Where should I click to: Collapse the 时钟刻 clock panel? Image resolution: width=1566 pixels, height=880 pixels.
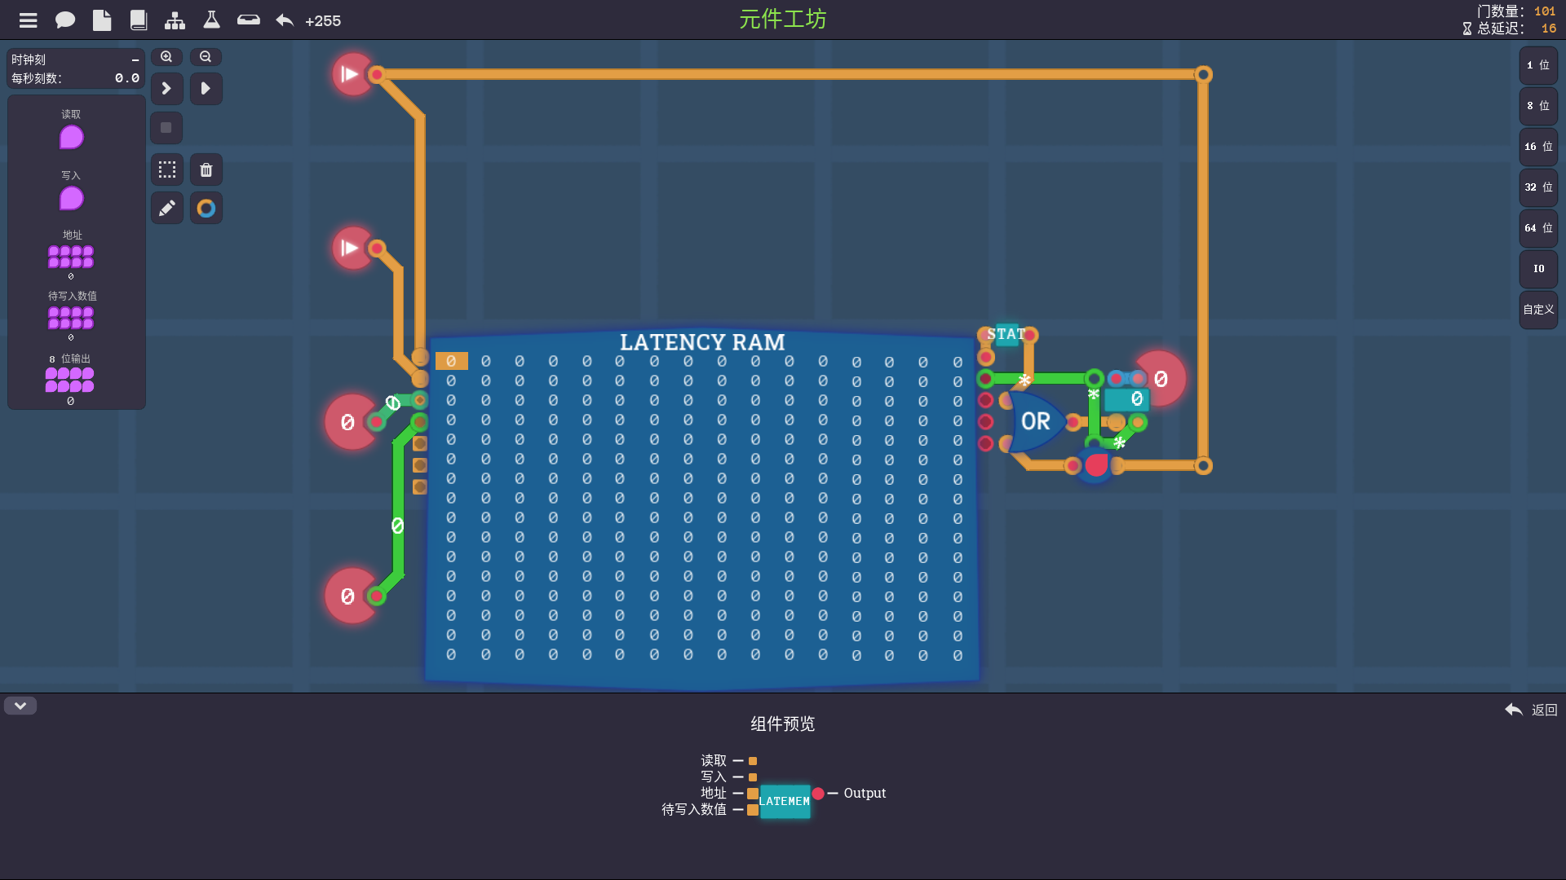point(135,60)
